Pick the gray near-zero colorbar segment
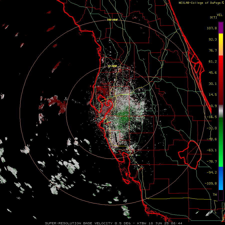Viewport: 225px width, 225px height. point(221,111)
